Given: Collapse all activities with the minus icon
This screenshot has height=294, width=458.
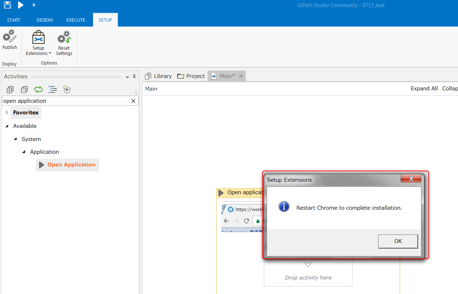Looking at the screenshot, I should (x=24, y=90).
